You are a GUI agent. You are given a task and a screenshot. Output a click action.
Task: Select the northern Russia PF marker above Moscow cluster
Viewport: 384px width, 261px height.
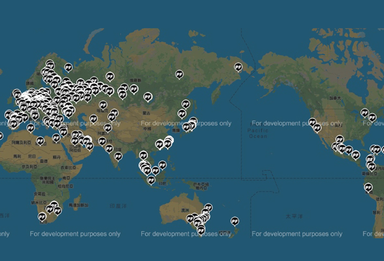pyautogui.click(x=68, y=68)
